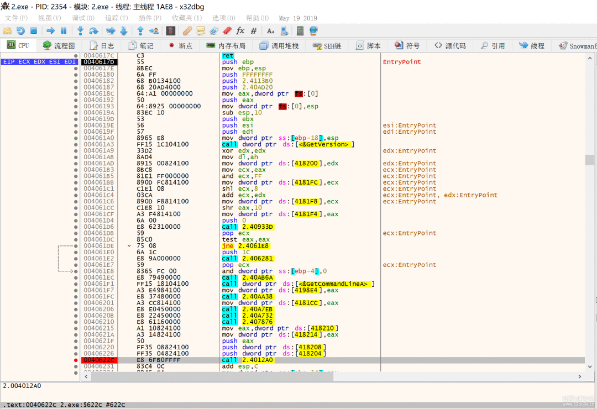Viewport: 597px width, 409px height.
Task: Open the functions fx icon
Action: 240,31
